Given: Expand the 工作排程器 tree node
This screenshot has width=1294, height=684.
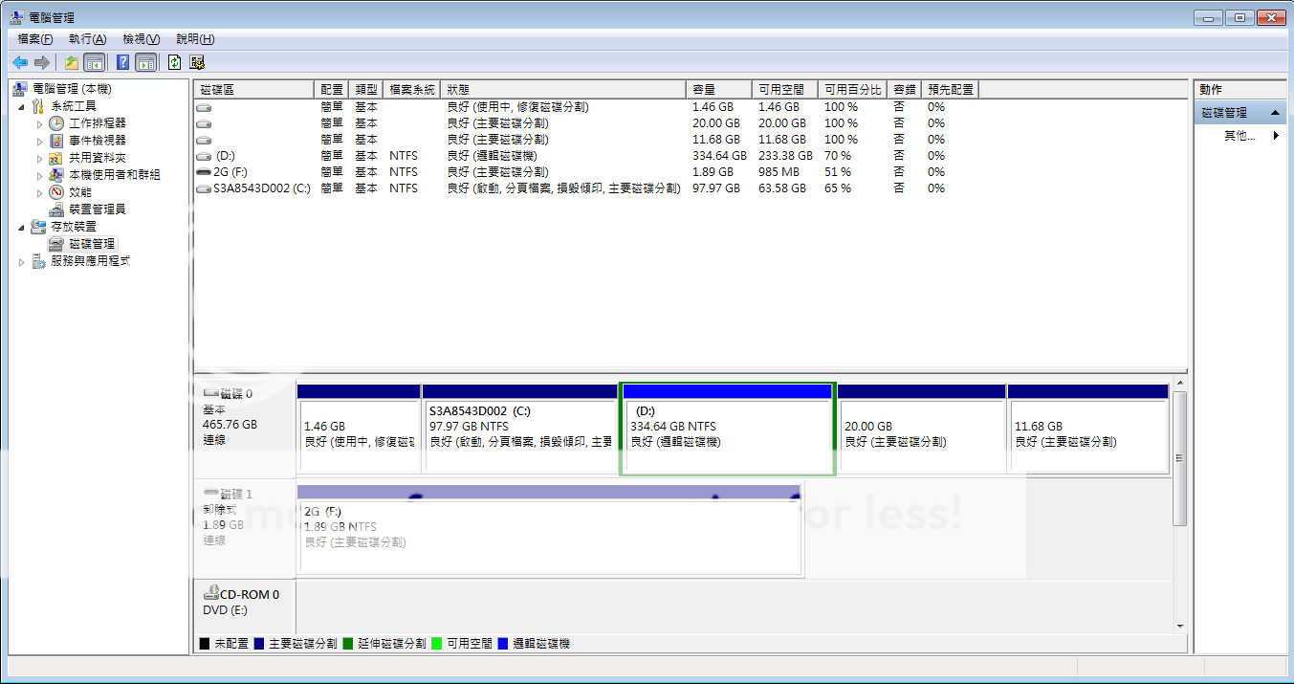Looking at the screenshot, I should [39, 123].
